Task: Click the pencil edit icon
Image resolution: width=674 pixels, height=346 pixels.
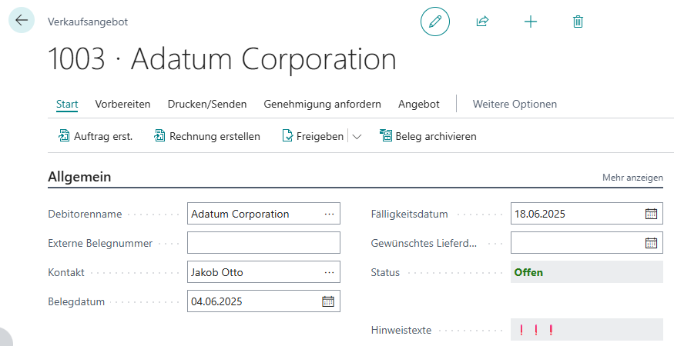Action: pyautogui.click(x=434, y=22)
